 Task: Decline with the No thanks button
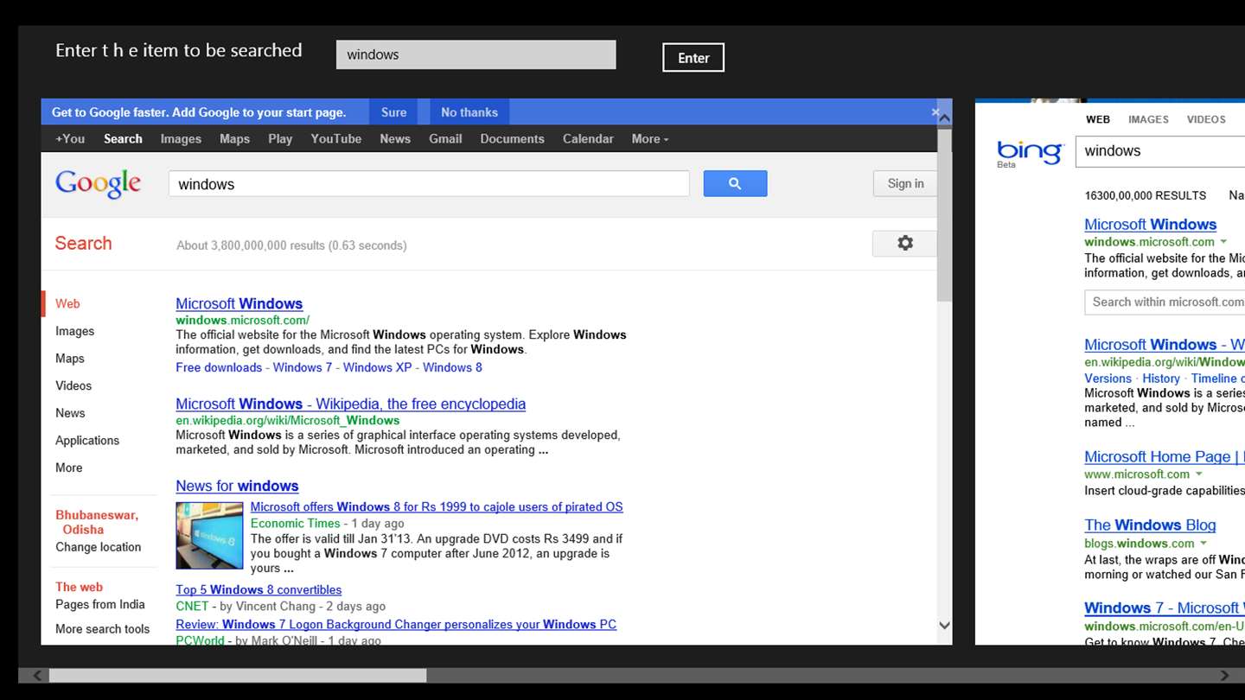click(x=469, y=112)
